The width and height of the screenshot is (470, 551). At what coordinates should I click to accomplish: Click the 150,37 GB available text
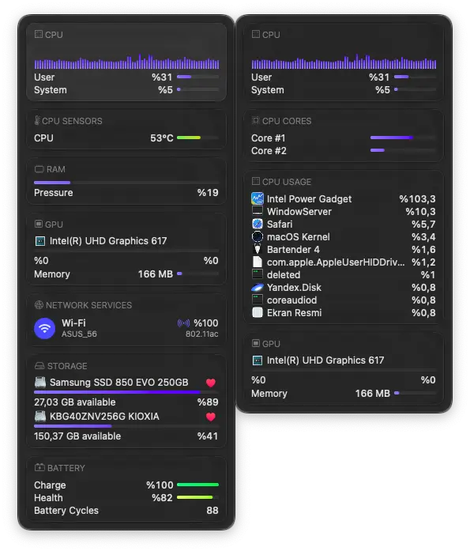77,436
